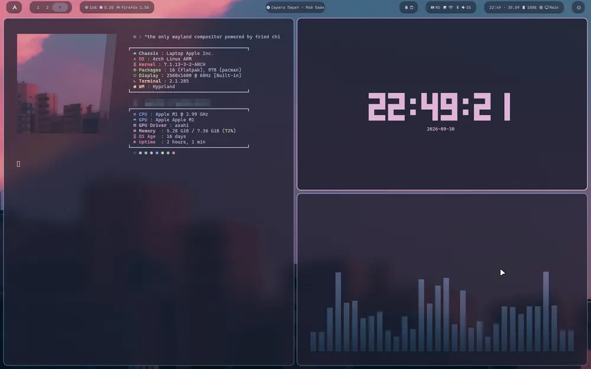Screen dimensions: 591x369
Task: Click the Kernel 7.1.13-3-2-ARCH line
Action: click(x=169, y=65)
